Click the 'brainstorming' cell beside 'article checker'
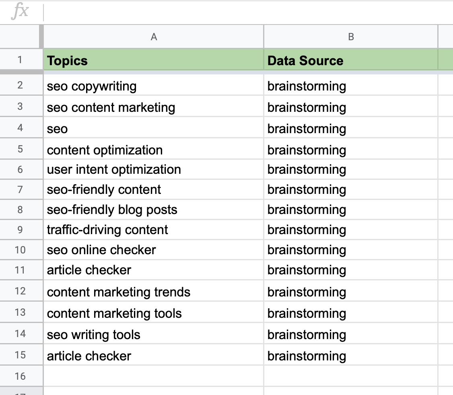The height and width of the screenshot is (395, 453). [351, 270]
